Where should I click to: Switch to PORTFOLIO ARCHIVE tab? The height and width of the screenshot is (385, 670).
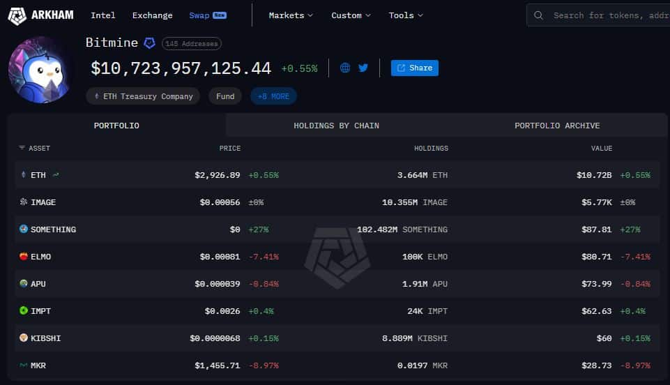click(x=557, y=126)
